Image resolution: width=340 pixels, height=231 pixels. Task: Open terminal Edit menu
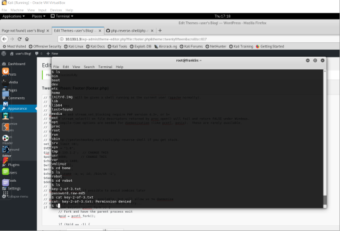[x=65, y=67]
